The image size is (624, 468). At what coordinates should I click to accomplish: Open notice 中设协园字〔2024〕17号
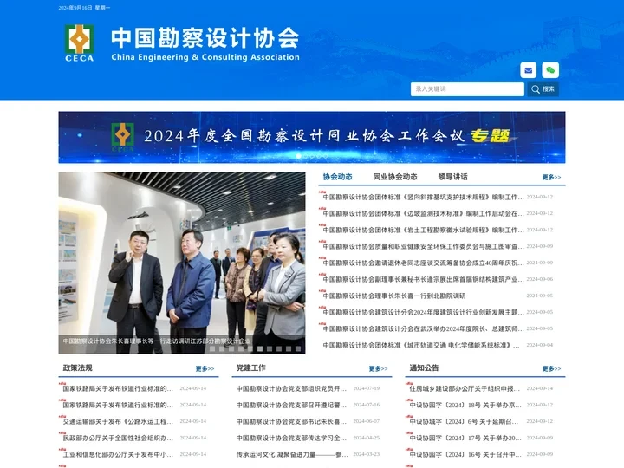pos(465,438)
